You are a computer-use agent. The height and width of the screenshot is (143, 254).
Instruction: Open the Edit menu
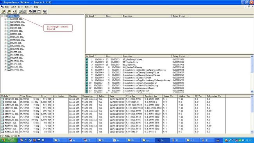14,7
